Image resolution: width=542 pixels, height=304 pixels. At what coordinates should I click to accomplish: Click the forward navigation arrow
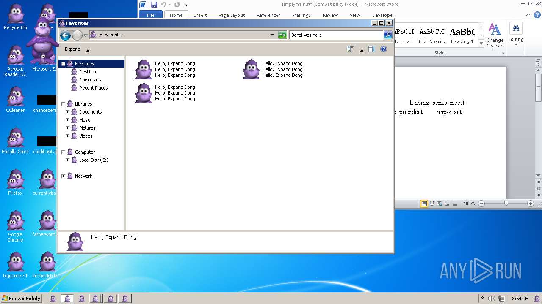tap(77, 35)
